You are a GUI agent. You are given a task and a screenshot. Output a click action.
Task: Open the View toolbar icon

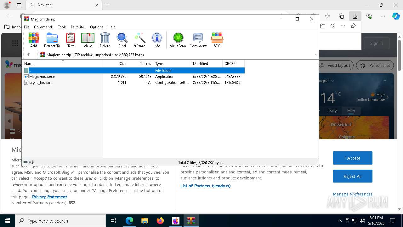coord(88,40)
